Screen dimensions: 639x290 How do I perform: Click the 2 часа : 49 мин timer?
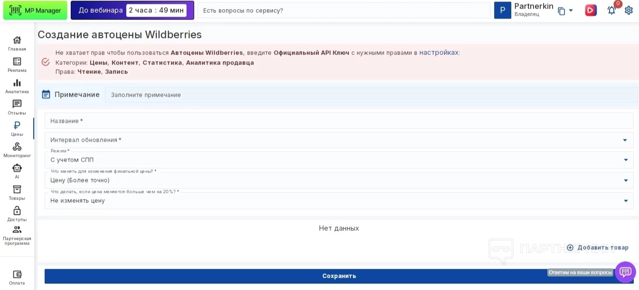pos(156,10)
